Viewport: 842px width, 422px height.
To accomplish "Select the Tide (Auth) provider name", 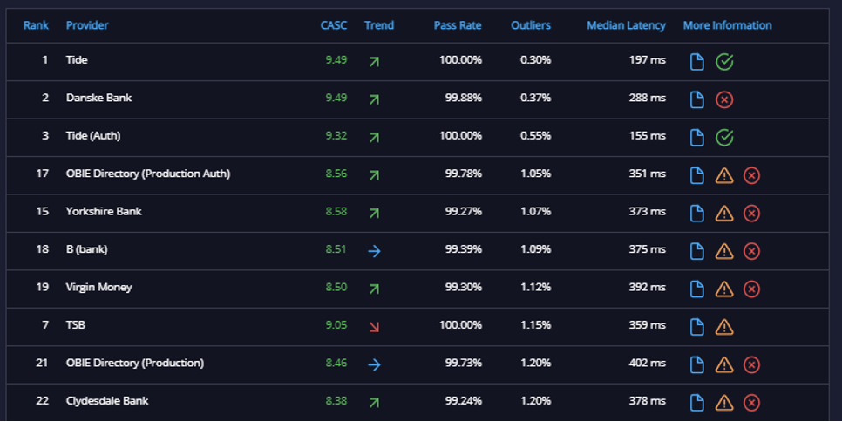I will coord(93,135).
